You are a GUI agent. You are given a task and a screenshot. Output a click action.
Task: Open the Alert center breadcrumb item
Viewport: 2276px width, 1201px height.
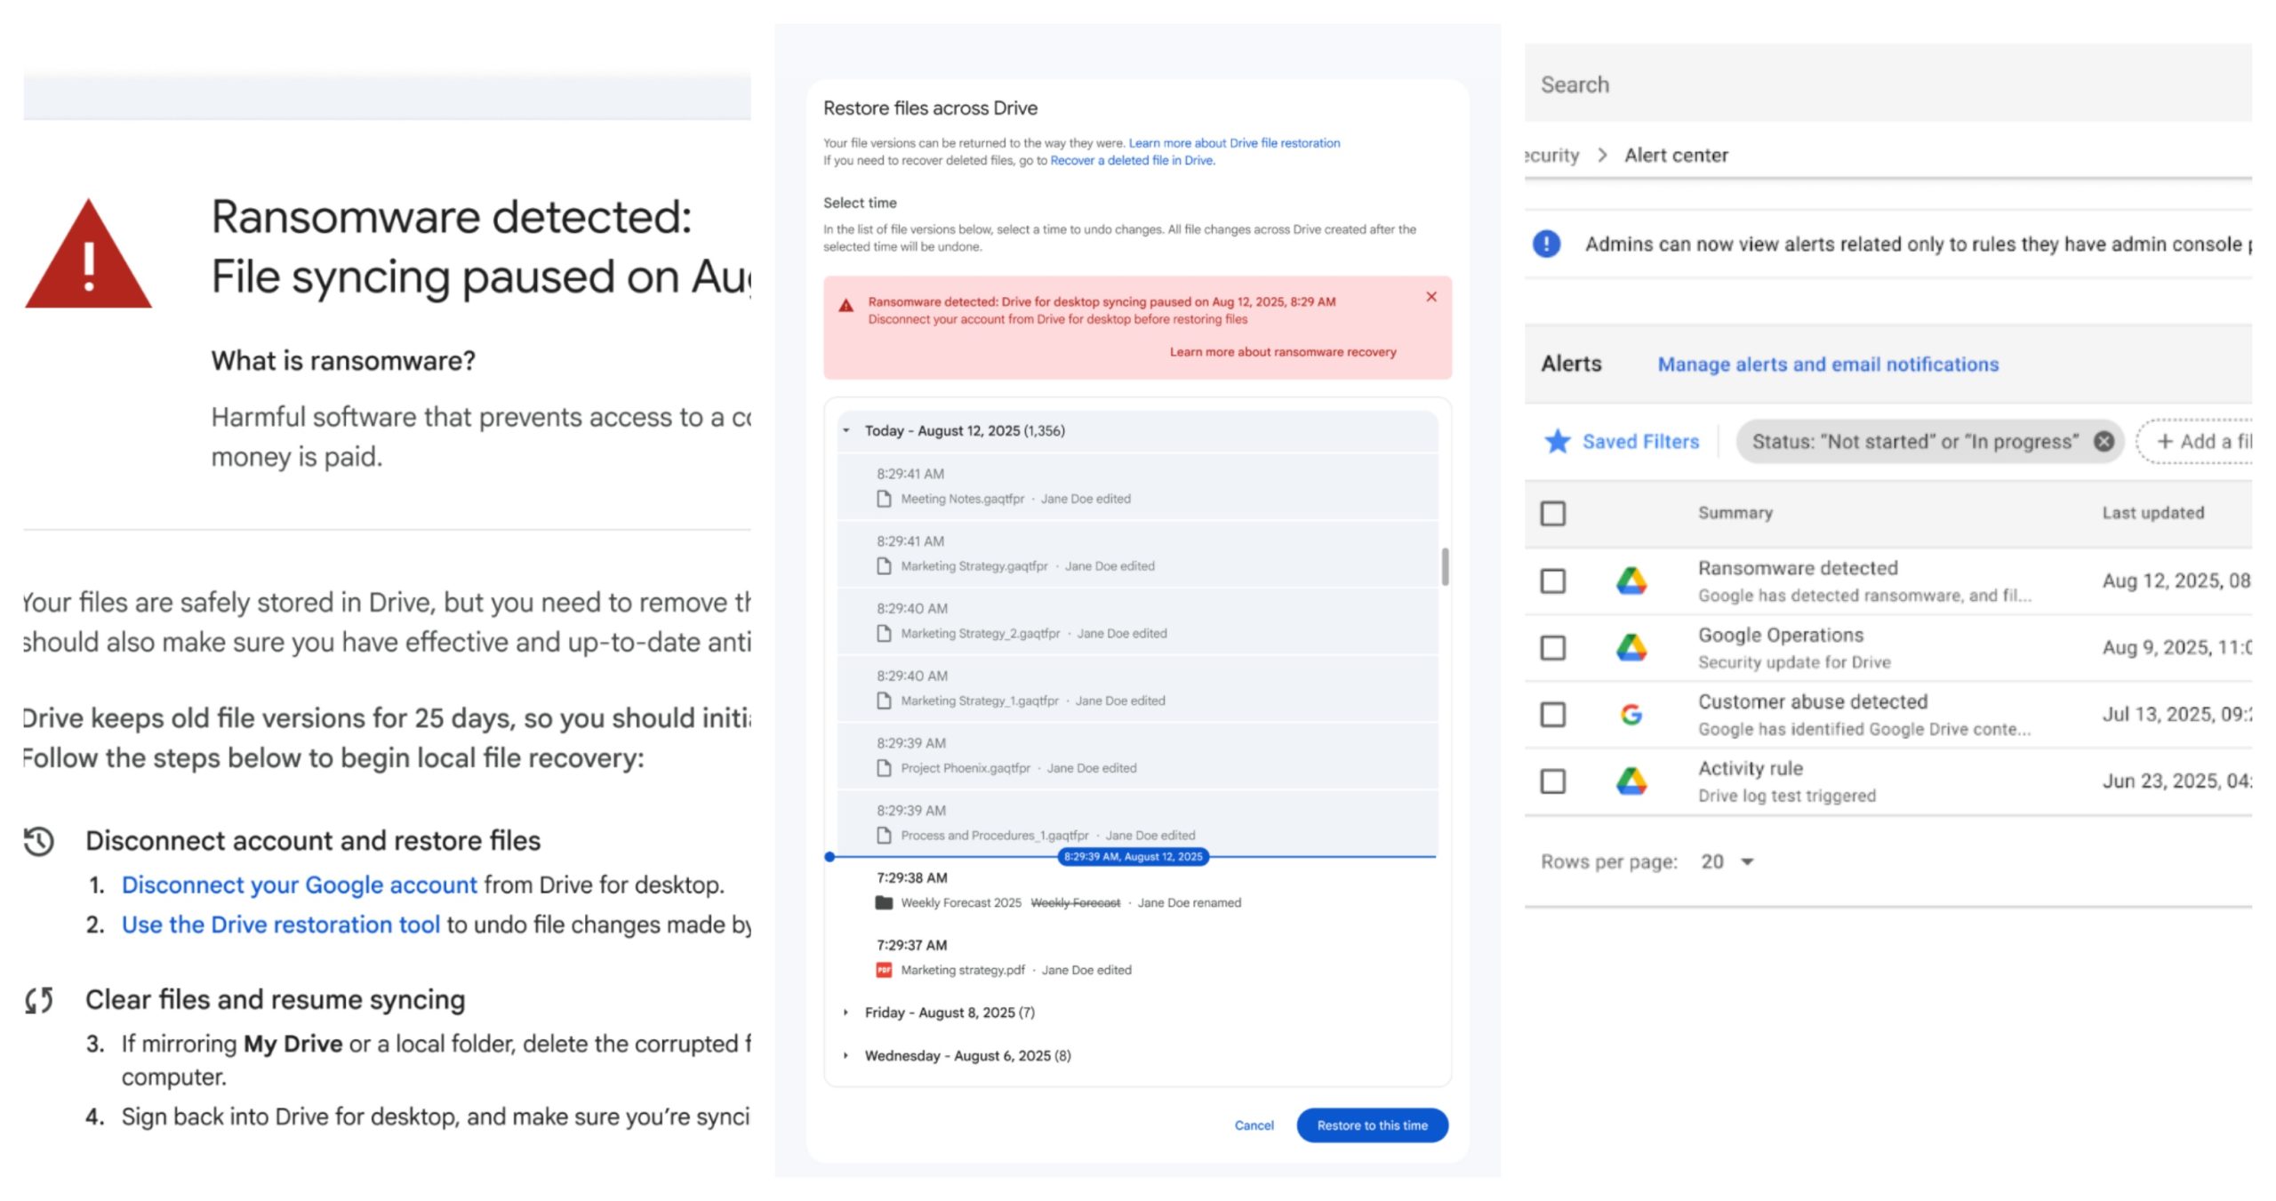[1676, 156]
